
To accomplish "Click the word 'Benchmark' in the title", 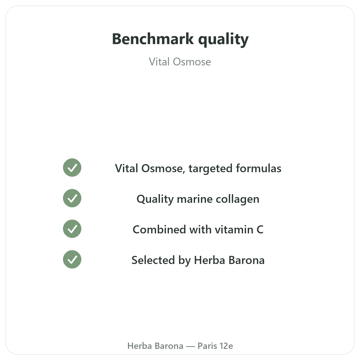I will [x=153, y=39].
